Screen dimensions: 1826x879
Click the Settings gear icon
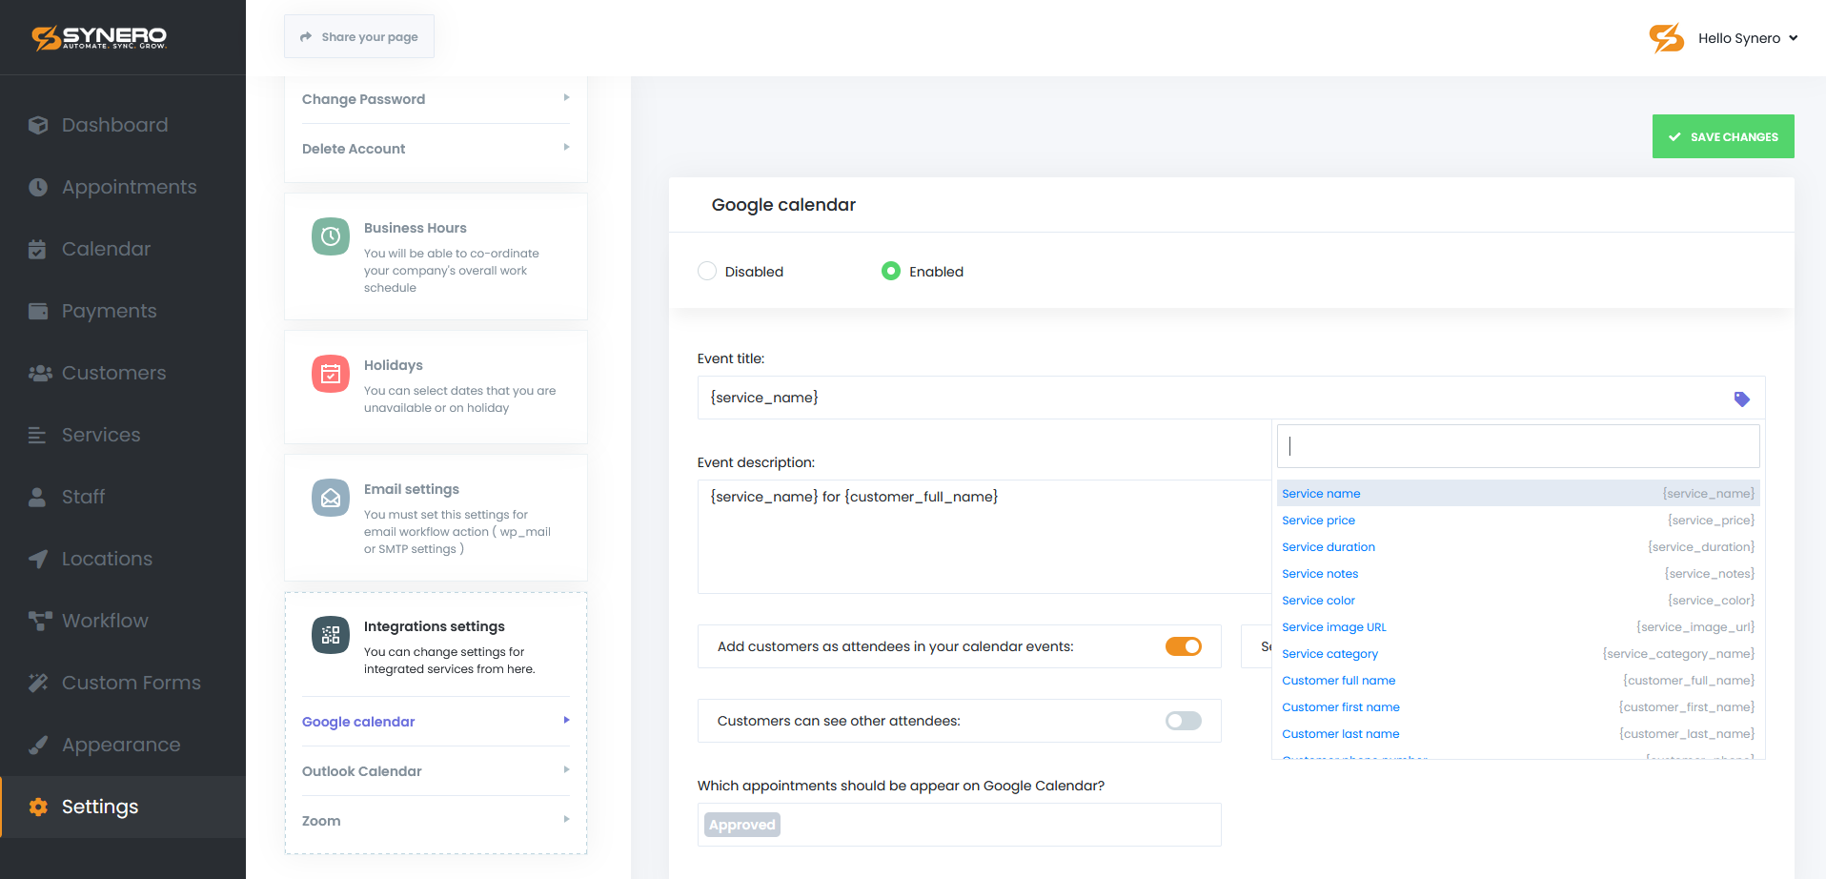[x=38, y=807]
